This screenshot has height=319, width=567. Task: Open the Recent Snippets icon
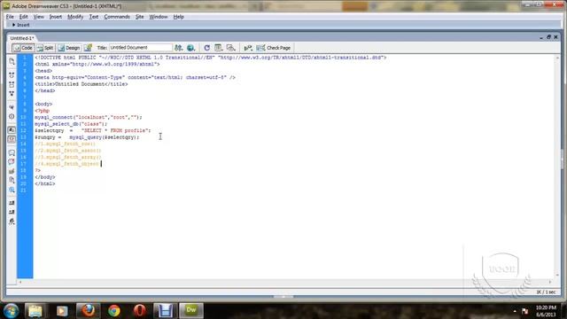coord(12,180)
